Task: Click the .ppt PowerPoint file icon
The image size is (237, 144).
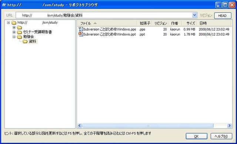Action: click(x=81, y=34)
